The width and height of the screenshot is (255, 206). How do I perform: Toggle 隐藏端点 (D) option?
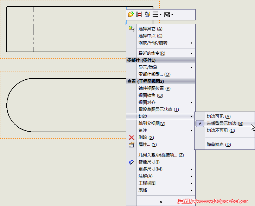[x=225, y=145]
